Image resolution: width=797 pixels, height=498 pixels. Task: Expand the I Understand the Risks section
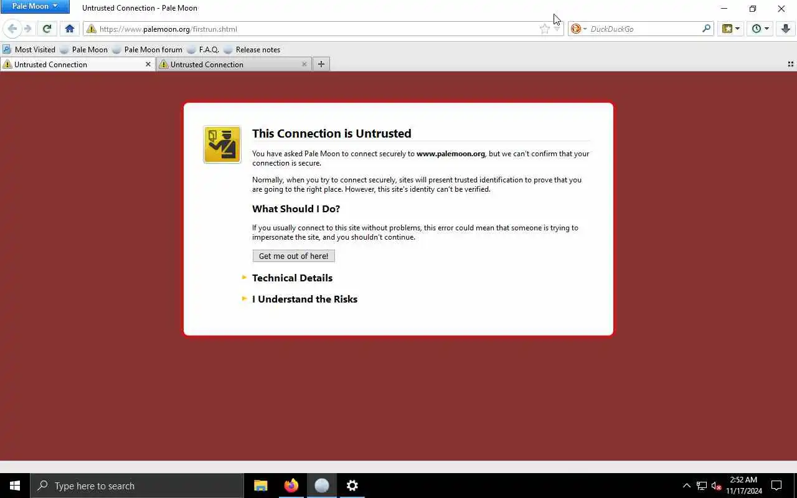click(304, 299)
